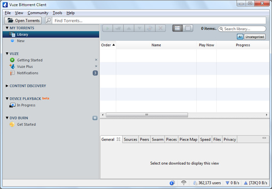Switch to the Peers tab
272x189 pixels.
click(x=144, y=139)
